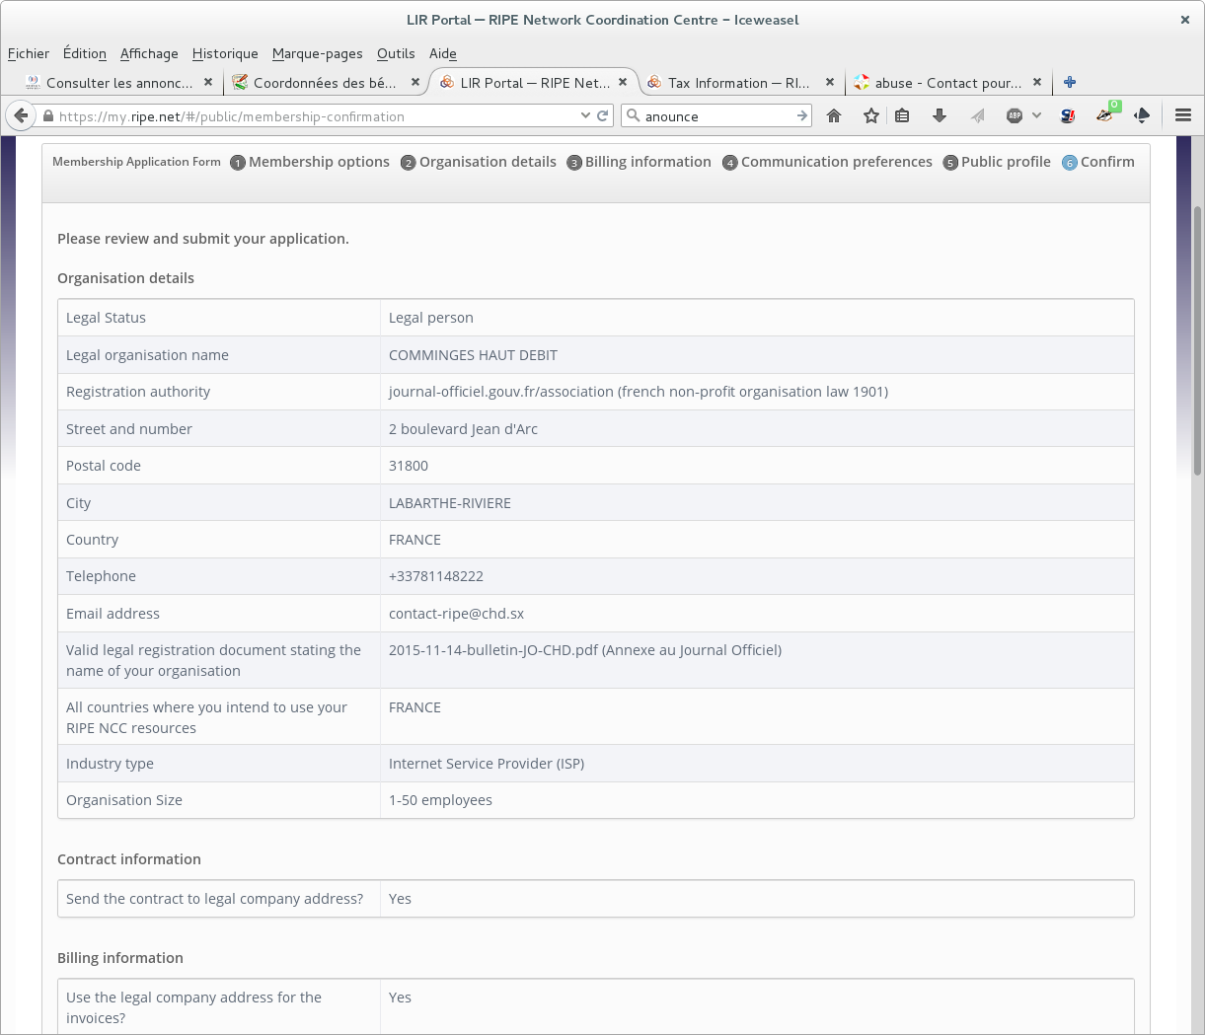
Task: Open a new tab
Action: click(x=1070, y=83)
